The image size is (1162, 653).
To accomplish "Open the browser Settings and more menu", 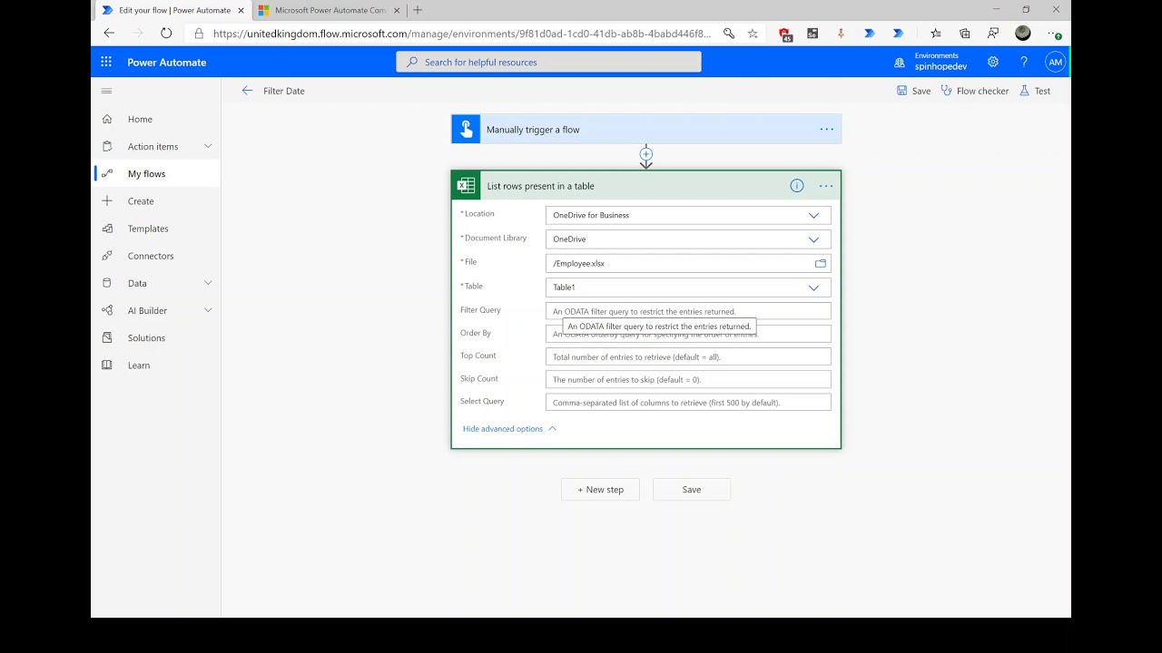I will pos(1053,34).
